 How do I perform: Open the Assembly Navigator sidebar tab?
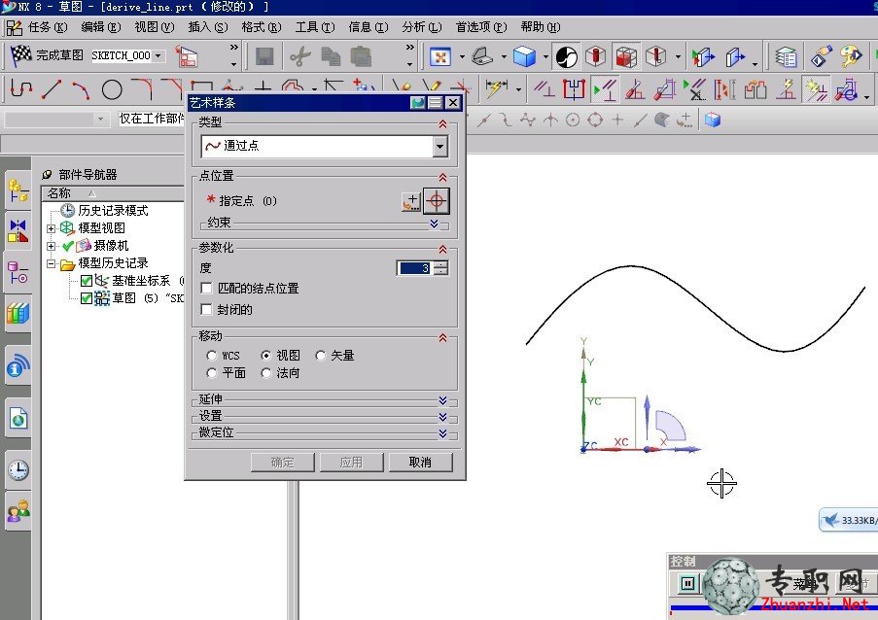coord(18,189)
